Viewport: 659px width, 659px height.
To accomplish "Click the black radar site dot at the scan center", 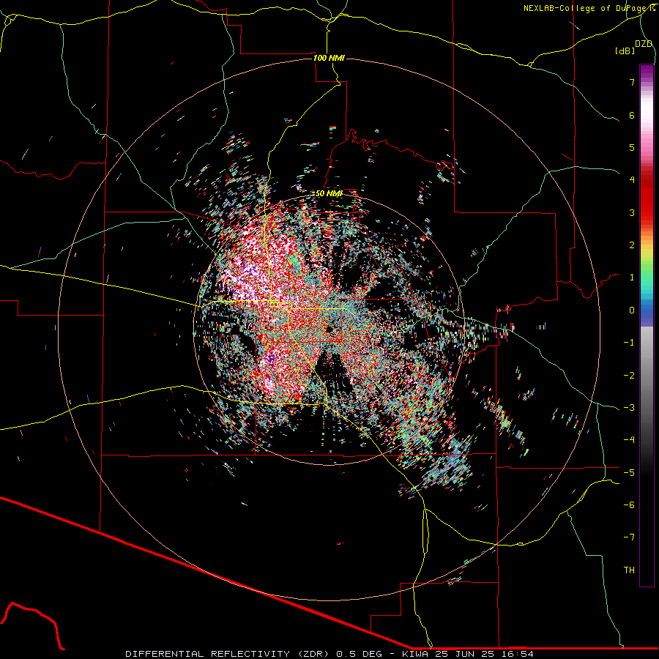I will pos(329,329).
